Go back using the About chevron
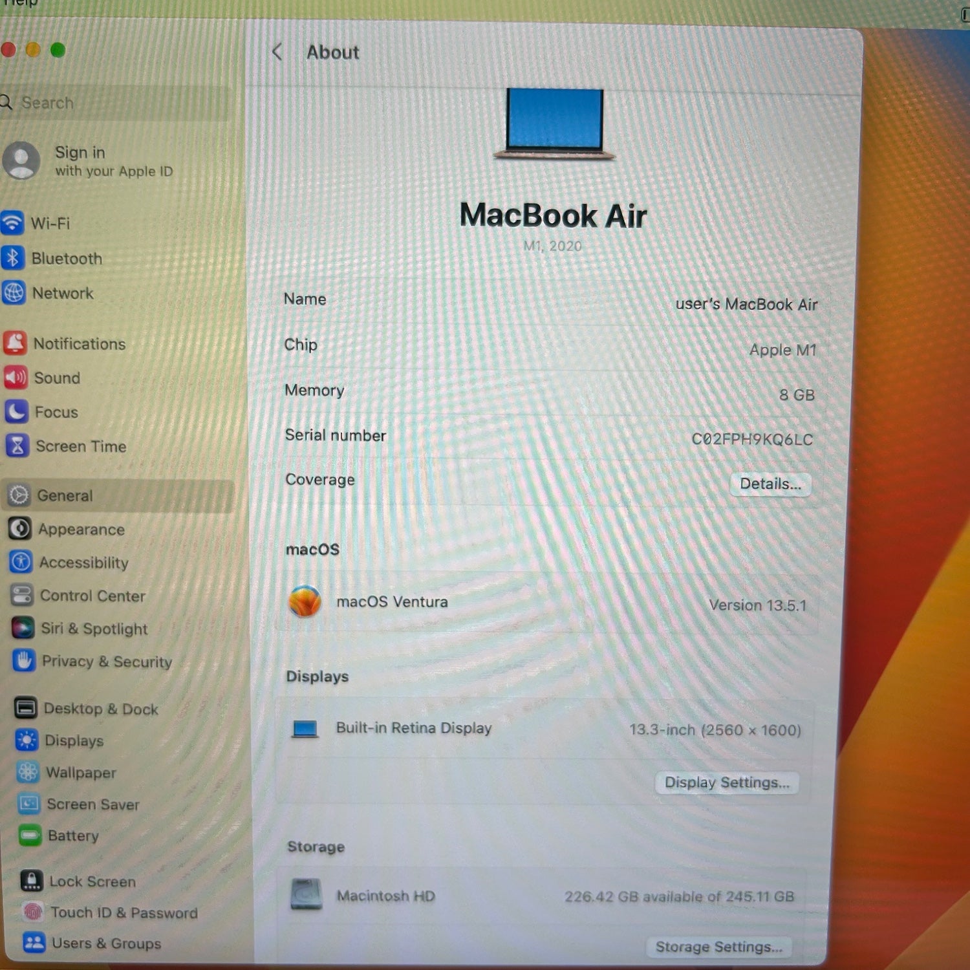This screenshot has height=970, width=970. coord(277,52)
